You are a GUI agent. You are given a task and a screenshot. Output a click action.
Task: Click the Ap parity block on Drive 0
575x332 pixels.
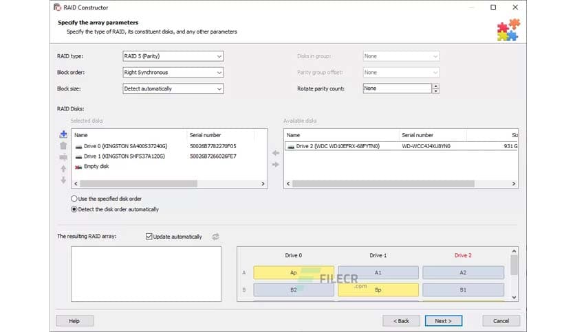click(294, 272)
